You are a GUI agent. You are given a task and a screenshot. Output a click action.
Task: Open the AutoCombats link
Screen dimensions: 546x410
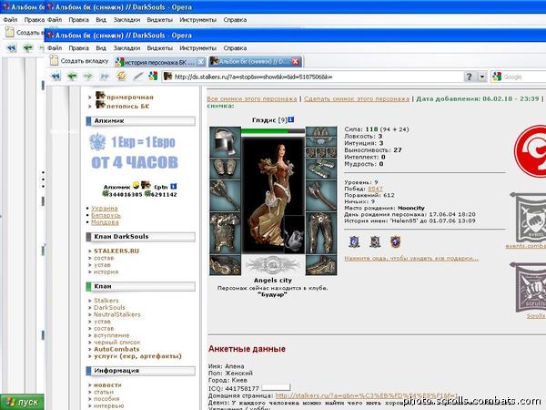(116, 349)
